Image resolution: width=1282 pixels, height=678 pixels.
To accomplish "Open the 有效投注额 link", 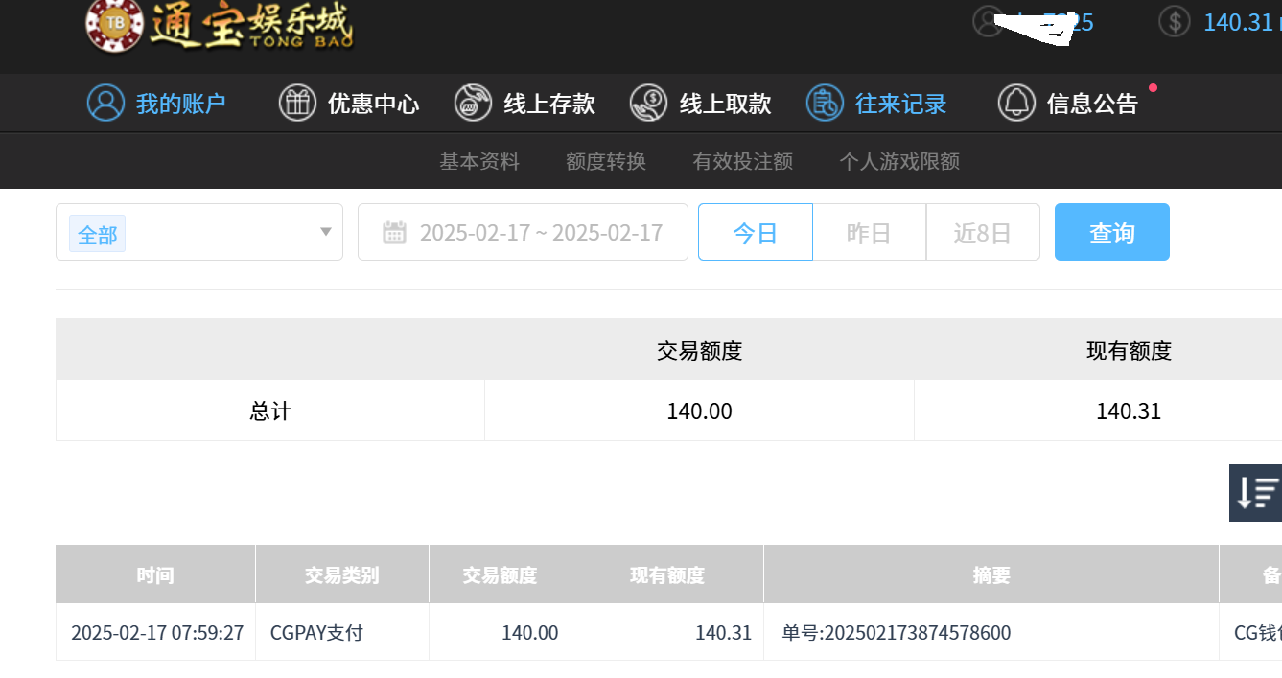I will coord(742,161).
